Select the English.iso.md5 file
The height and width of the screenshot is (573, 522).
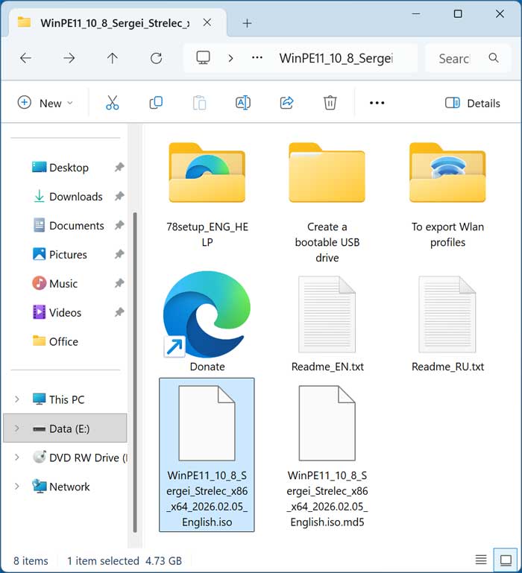pos(327,457)
